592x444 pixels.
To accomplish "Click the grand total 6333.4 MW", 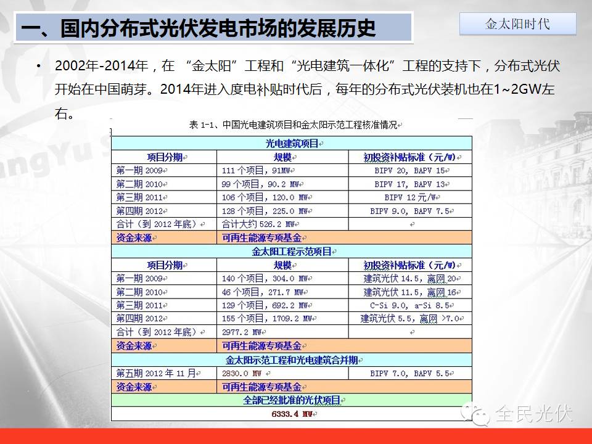I will click(292, 414).
